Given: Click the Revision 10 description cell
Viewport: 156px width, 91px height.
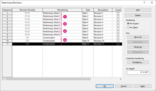Looking at the screenshot, I should tap(103, 41).
